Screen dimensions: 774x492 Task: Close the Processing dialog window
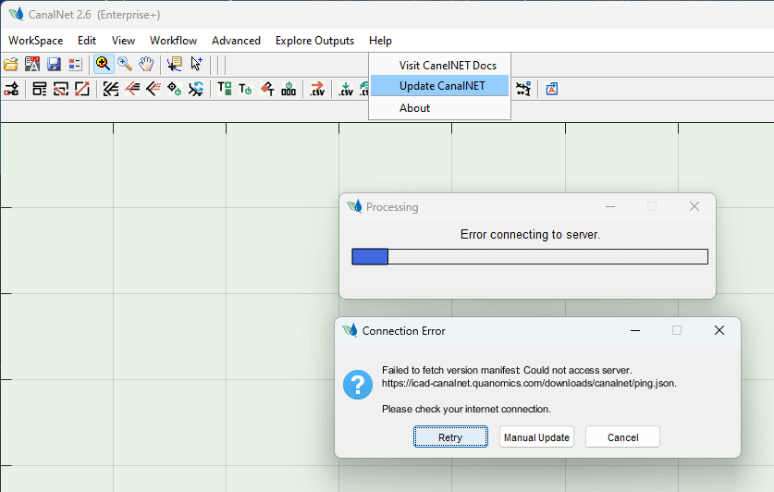pyautogui.click(x=694, y=206)
